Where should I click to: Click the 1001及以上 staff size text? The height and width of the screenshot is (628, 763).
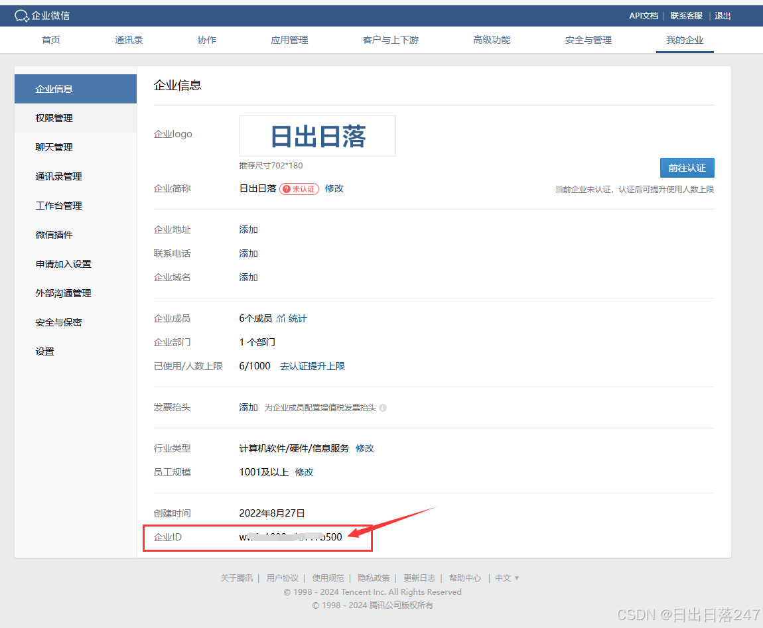tap(264, 472)
